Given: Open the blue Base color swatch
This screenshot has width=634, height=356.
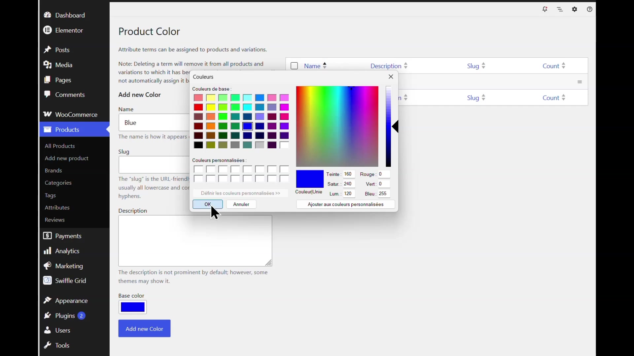Looking at the screenshot, I should pyautogui.click(x=133, y=307).
